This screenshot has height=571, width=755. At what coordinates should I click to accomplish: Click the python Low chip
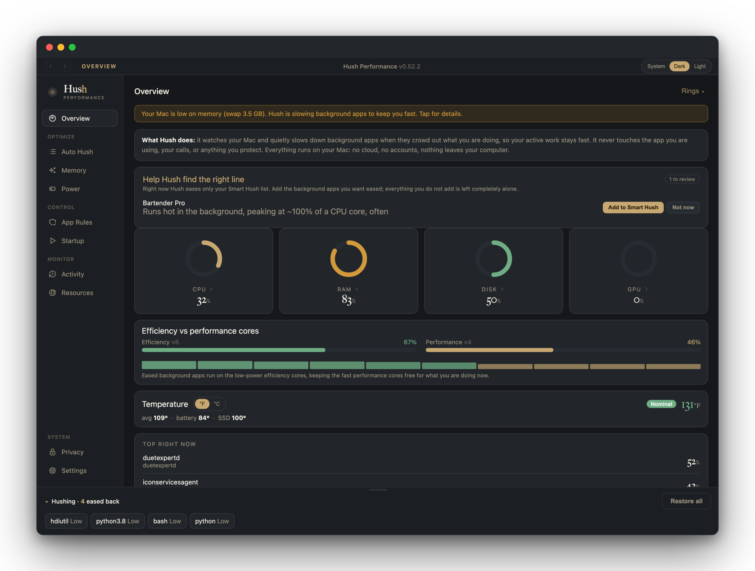click(211, 521)
